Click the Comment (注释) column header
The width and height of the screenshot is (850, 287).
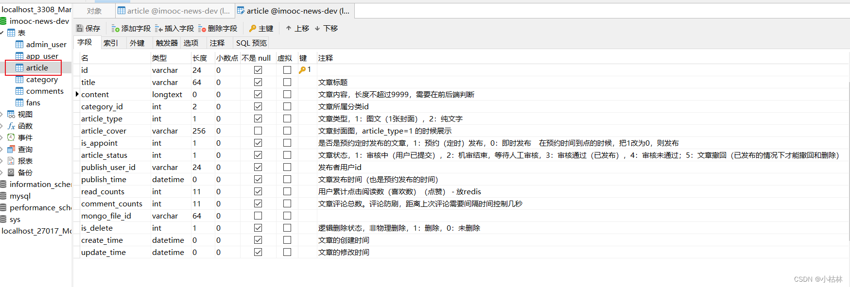(583, 58)
